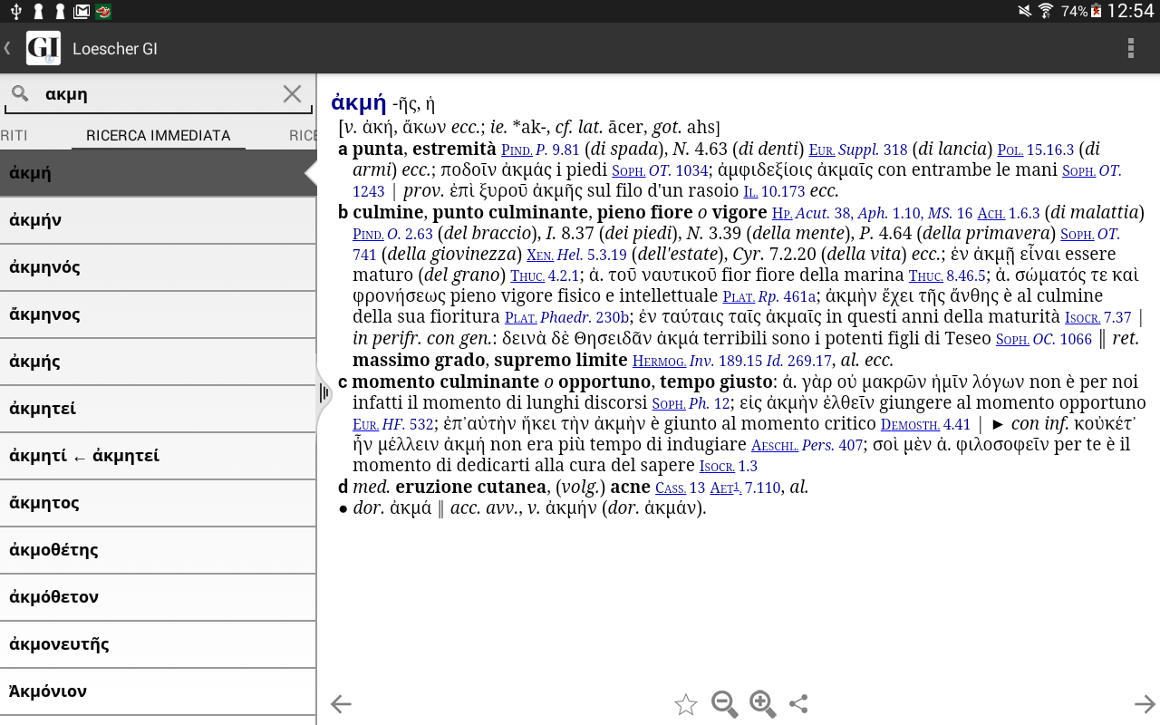This screenshot has width=1160, height=725.
Task: Open the Ach. 1.6.3 citation link
Action: tap(1008, 213)
